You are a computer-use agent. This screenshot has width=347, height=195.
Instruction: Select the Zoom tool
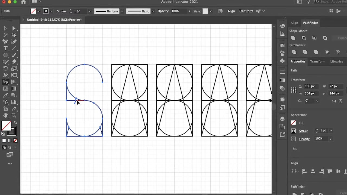(x=14, y=116)
